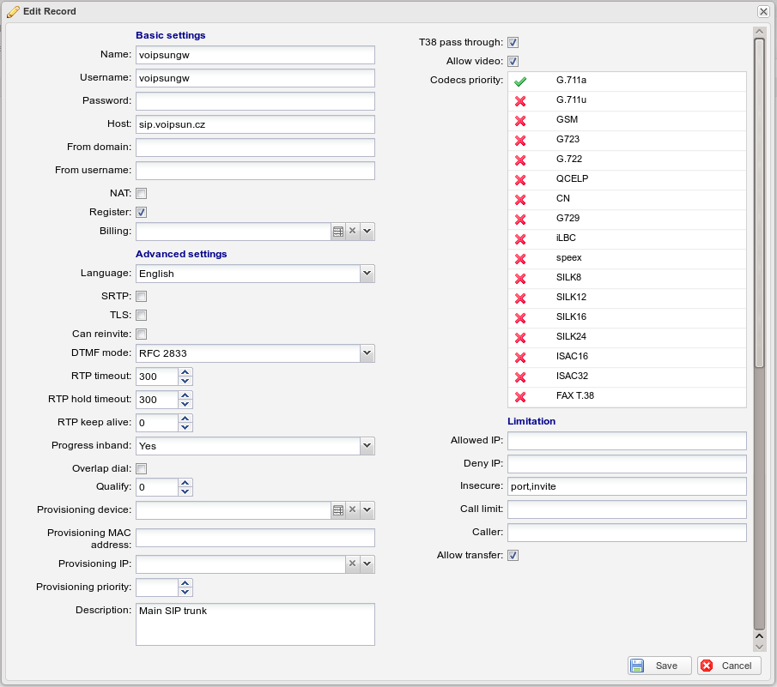777x687 pixels.
Task: Enable the GSM codec red X icon
Action: 519,121
